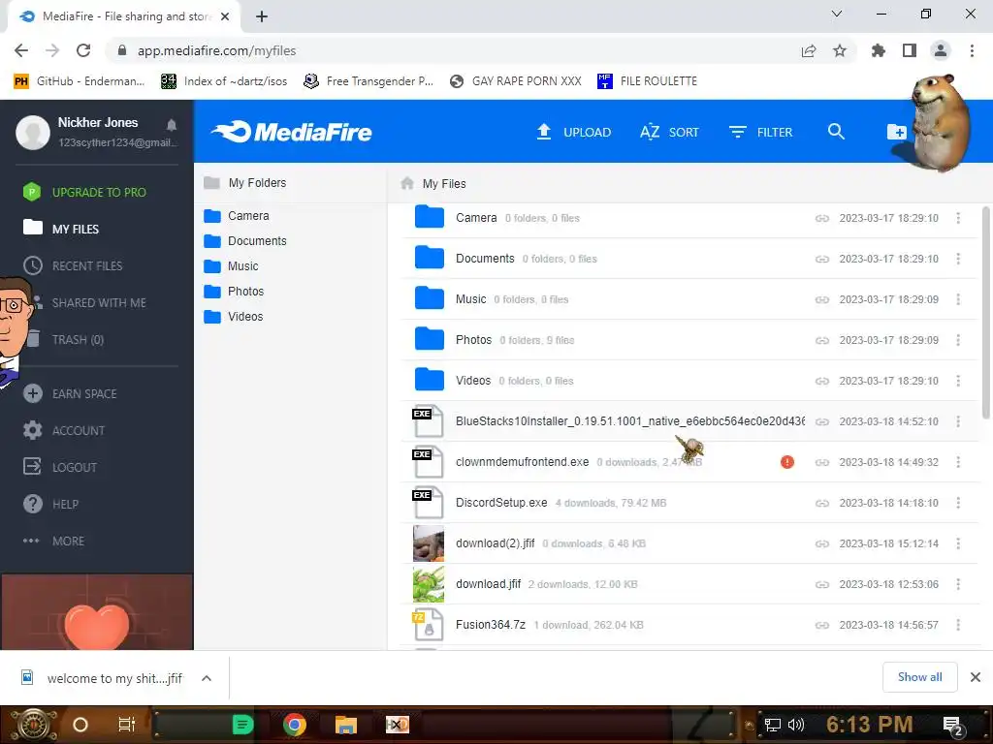The height and width of the screenshot is (744, 993).
Task: Reload the page
Action: 83,50
